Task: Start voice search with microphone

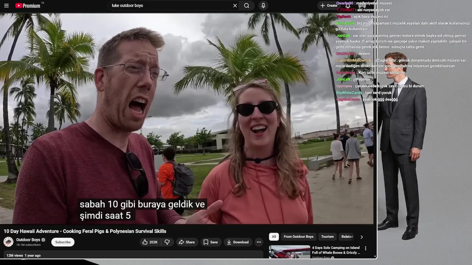Action: click(x=263, y=6)
